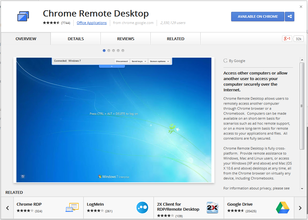Click the (7744) ratings count
Viewport: 308px width, 220px height.
pyautogui.click(x=66, y=23)
